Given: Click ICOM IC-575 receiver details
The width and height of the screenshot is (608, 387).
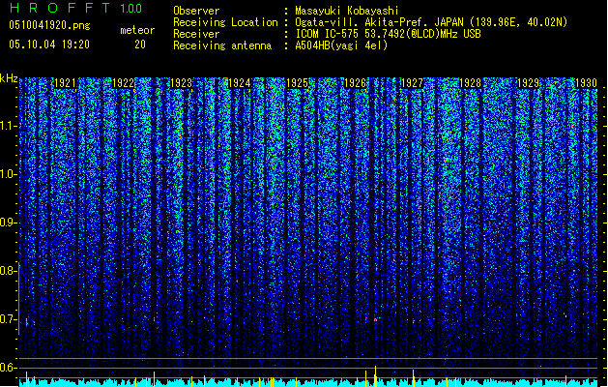Looking at the screenshot, I should click(389, 34).
